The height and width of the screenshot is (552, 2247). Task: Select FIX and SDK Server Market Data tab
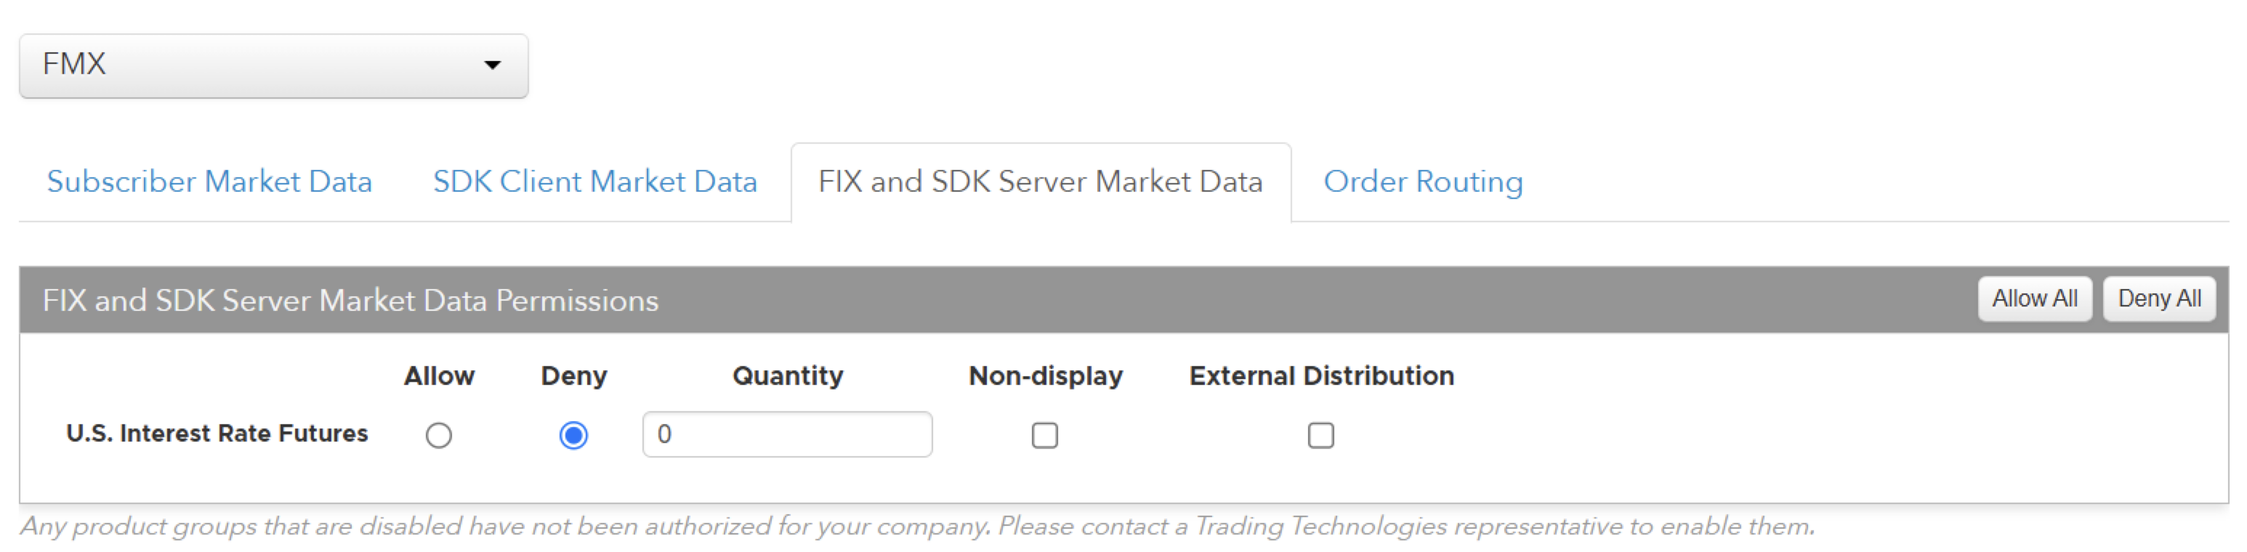(x=1041, y=182)
